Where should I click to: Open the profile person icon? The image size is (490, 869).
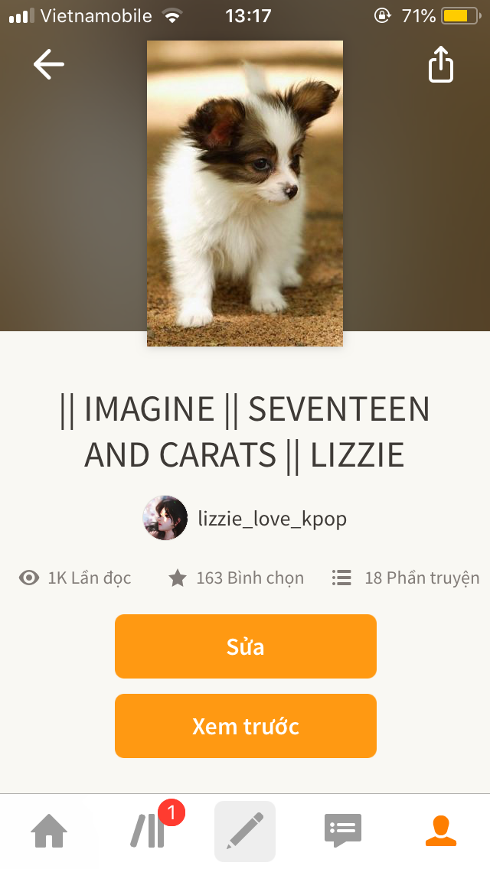point(441,831)
